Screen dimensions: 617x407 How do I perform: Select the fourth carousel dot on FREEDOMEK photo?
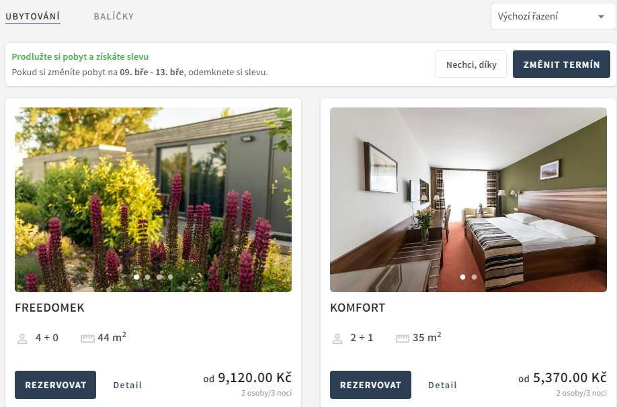point(171,277)
